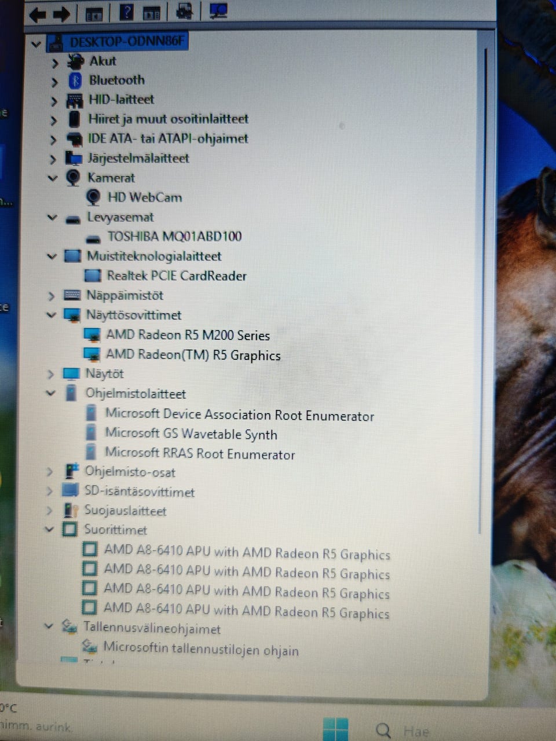Expand the Bluetooth category
The width and height of the screenshot is (556, 741).
point(55,82)
